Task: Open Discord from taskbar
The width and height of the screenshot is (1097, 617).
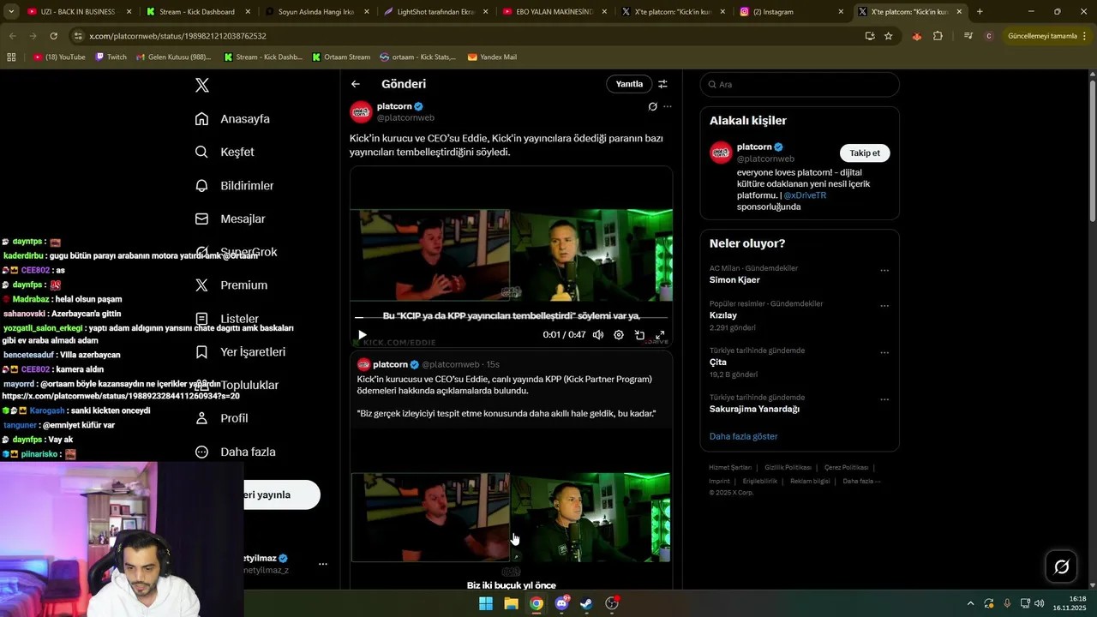Action: pos(562,603)
